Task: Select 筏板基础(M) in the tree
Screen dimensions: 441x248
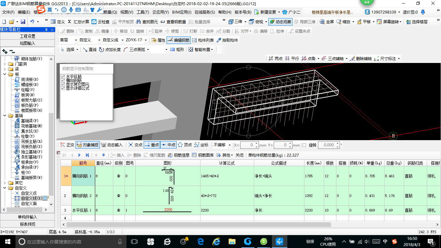Action: [32, 126]
